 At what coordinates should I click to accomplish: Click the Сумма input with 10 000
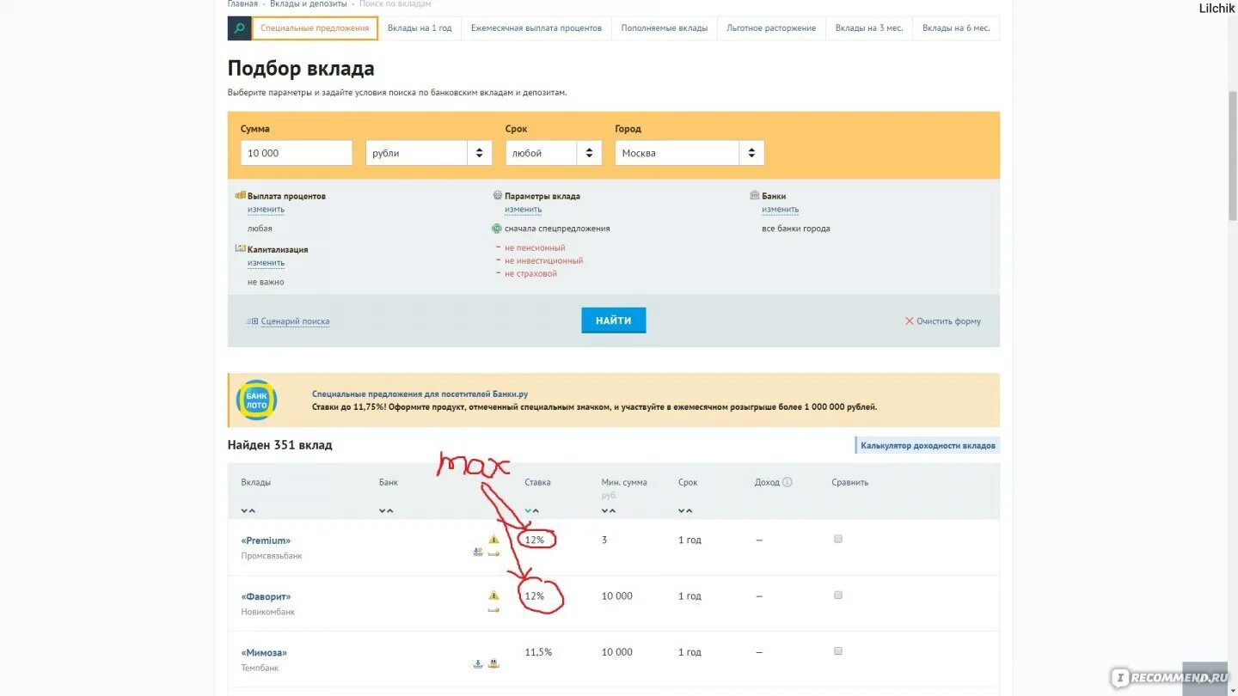[297, 153]
